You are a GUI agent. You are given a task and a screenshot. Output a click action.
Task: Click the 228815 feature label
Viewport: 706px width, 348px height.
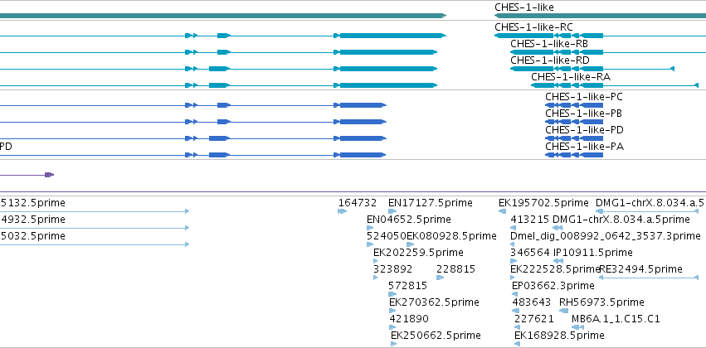tap(455, 269)
